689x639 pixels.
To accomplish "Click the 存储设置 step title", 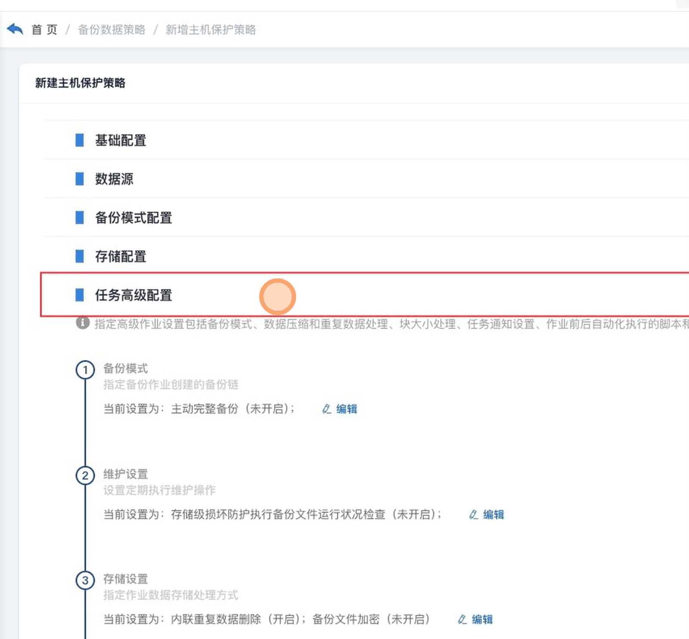I will pos(126,579).
